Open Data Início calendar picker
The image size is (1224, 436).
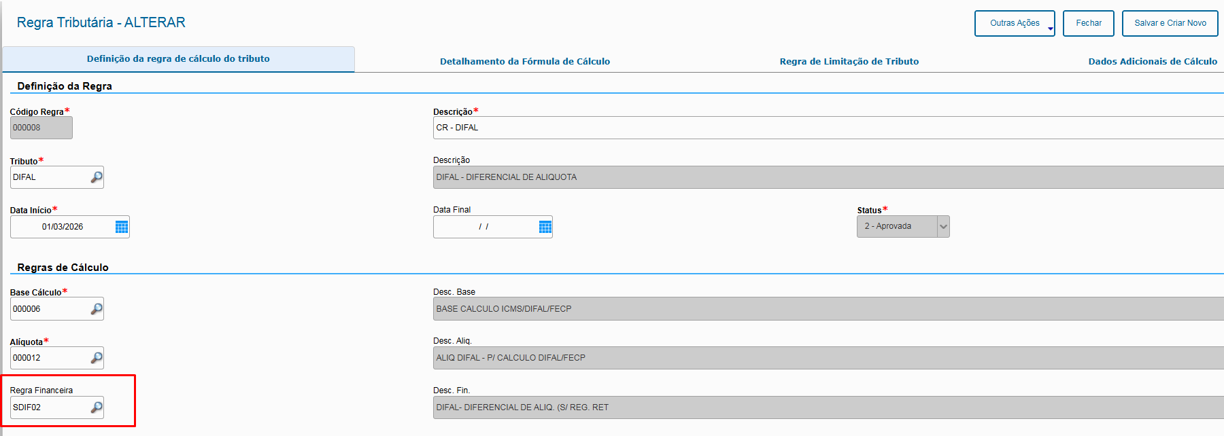point(122,227)
